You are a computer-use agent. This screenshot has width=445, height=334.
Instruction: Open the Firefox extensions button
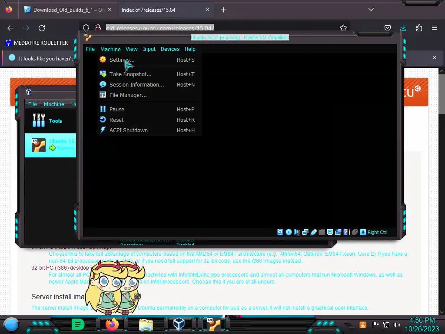pyautogui.click(x=419, y=28)
